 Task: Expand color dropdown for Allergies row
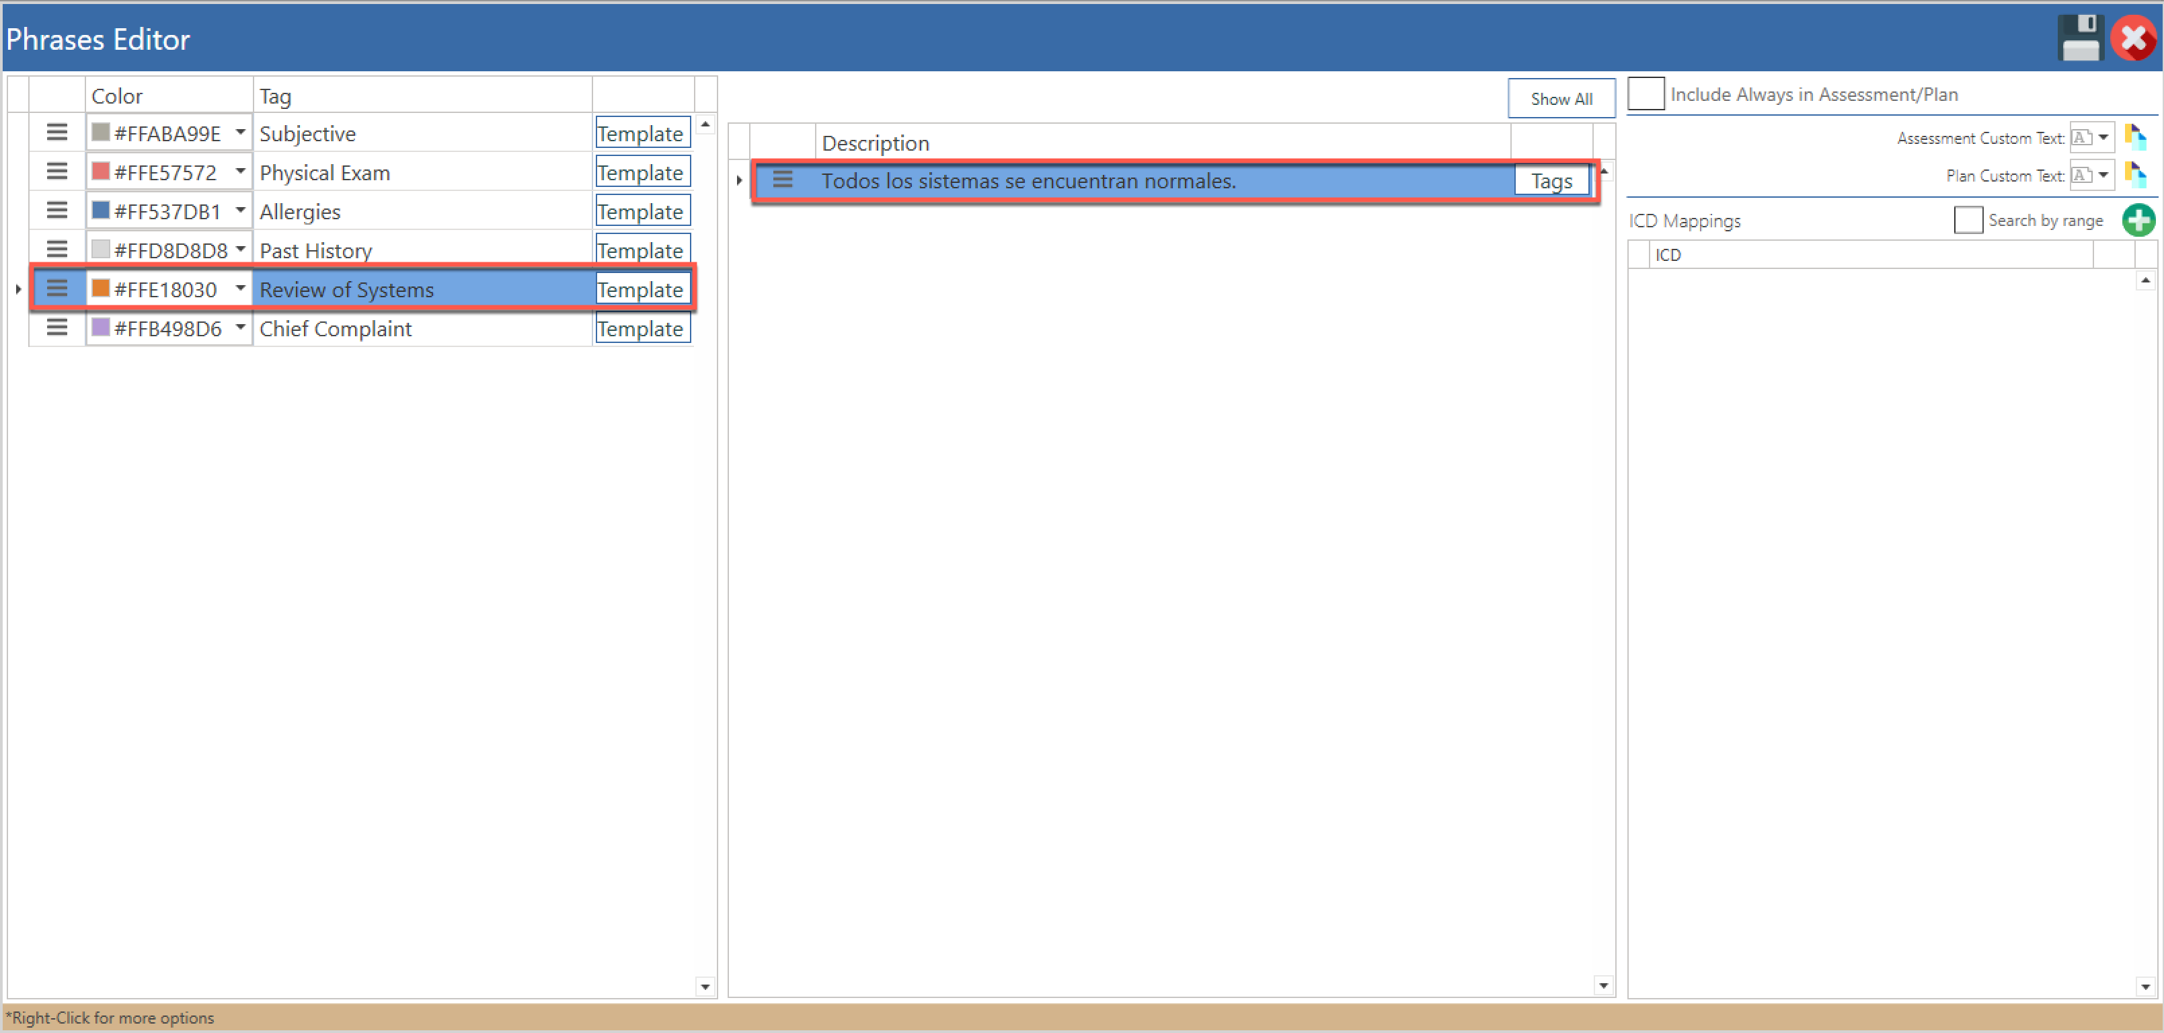(240, 211)
